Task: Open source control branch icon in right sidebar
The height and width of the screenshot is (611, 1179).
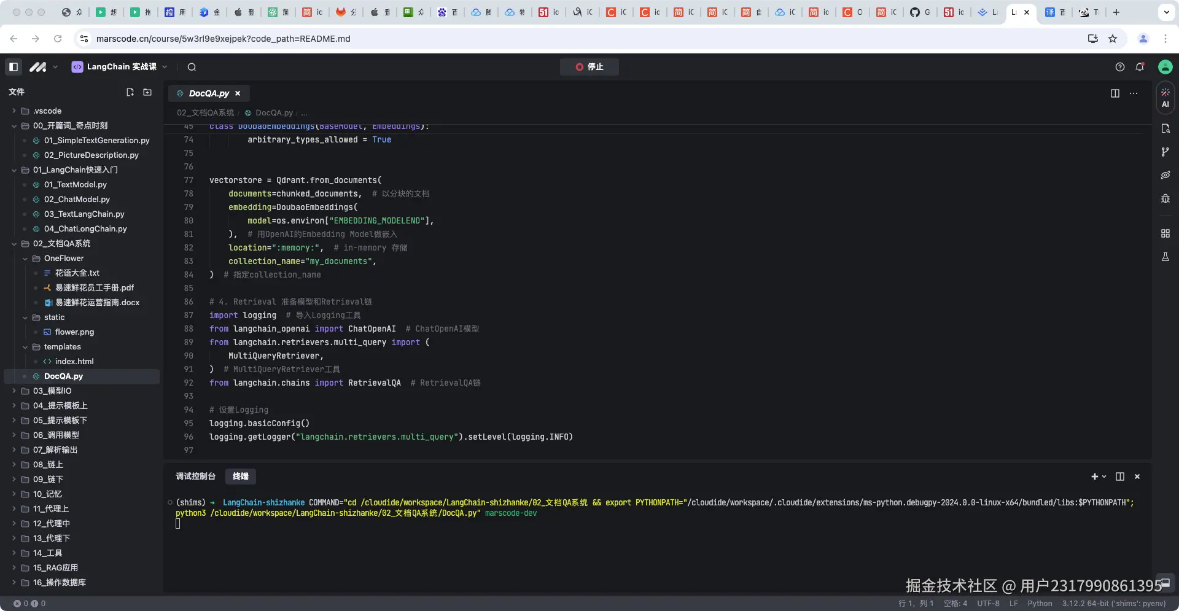Action: click(x=1165, y=152)
